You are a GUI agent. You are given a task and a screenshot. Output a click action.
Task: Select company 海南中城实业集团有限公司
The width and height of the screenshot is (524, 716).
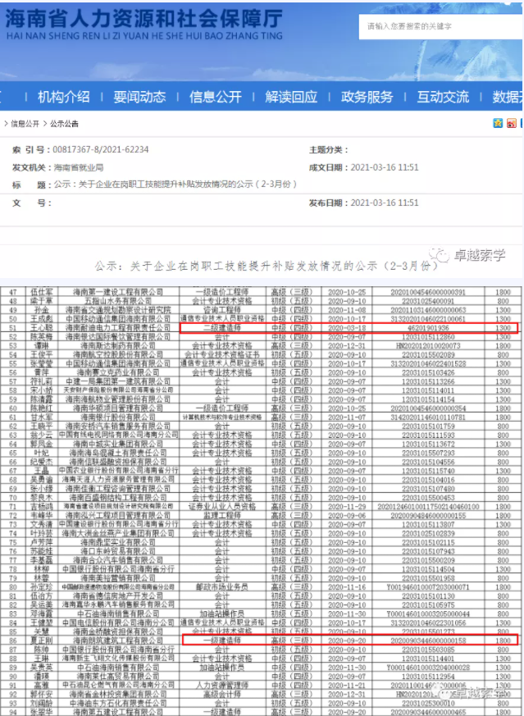(118, 444)
